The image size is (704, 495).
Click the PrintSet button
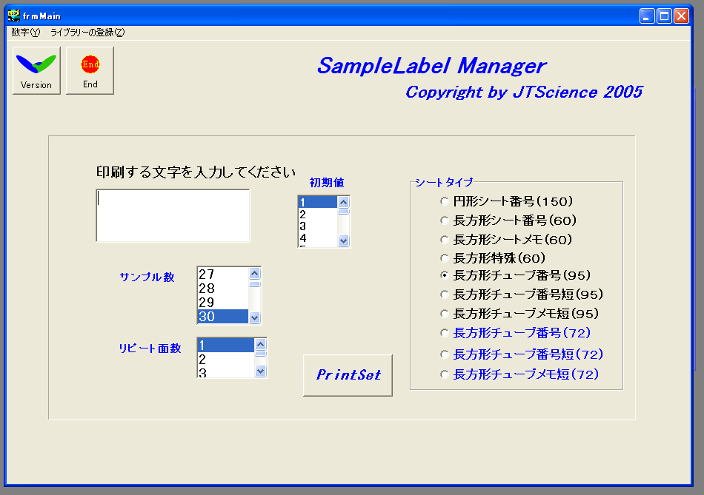click(x=348, y=375)
